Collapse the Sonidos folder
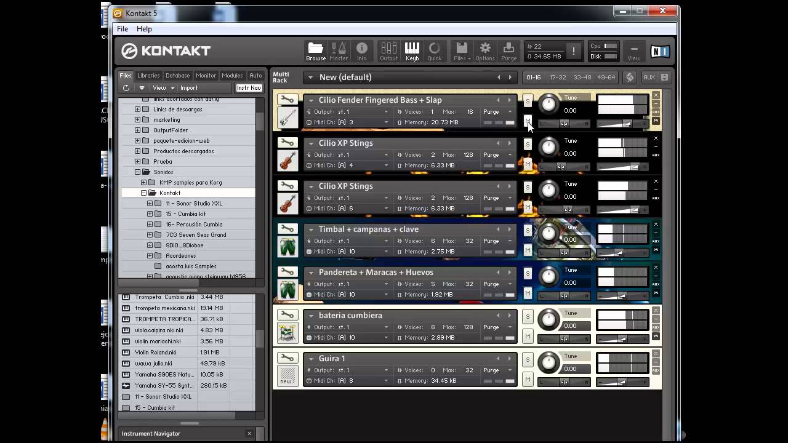788x443 pixels. tap(138, 172)
